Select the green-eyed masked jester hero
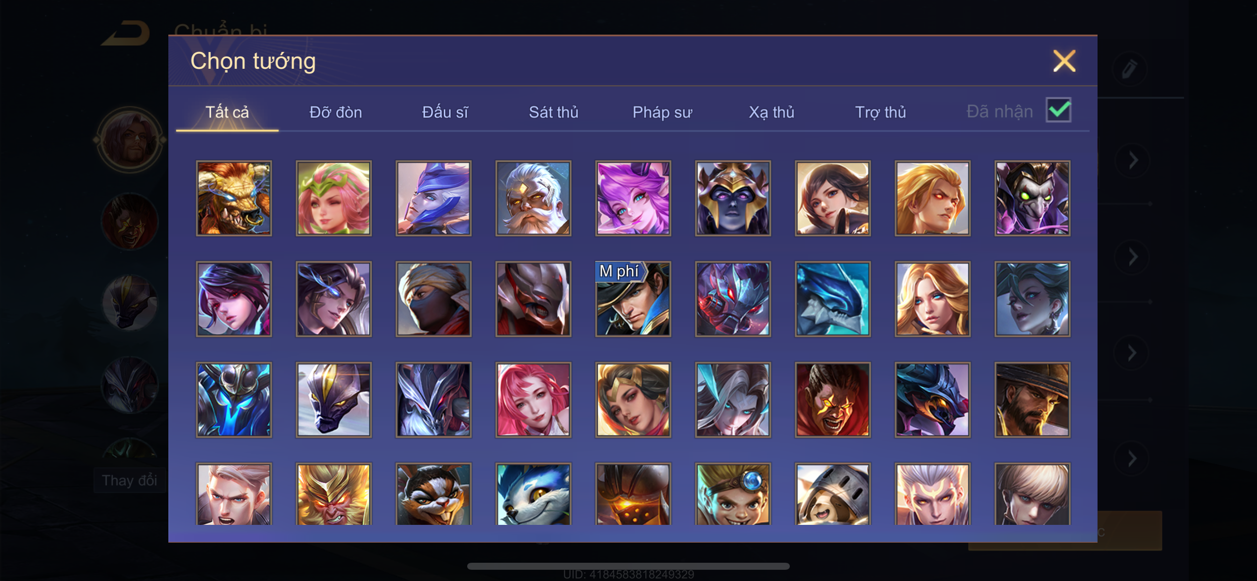The height and width of the screenshot is (581, 1257). (x=1033, y=198)
